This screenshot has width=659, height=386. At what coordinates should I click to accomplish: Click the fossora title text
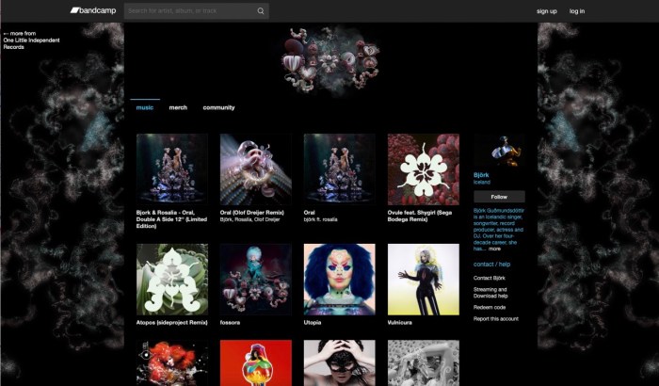230,323
